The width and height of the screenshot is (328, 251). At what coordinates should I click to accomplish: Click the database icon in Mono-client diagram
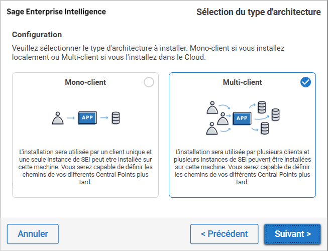pyautogui.click(x=116, y=118)
